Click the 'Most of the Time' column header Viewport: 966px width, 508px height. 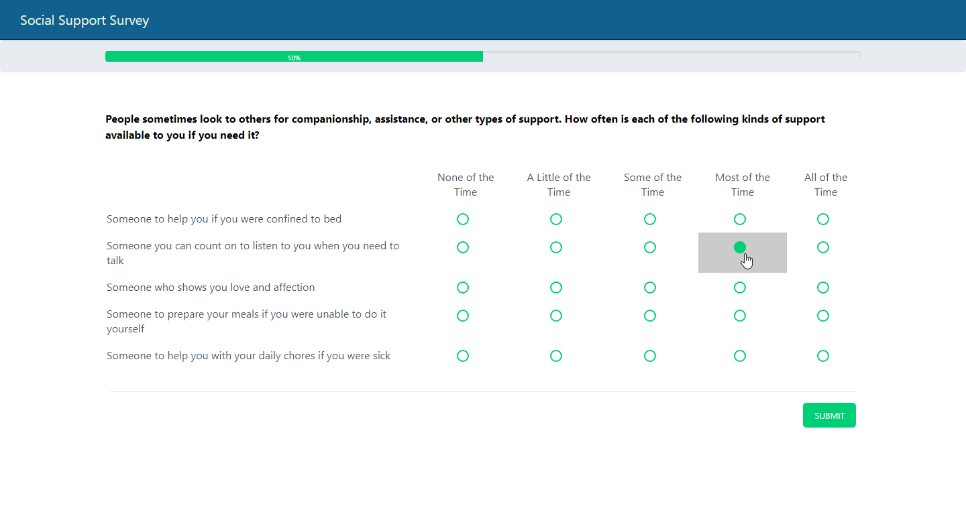pos(742,185)
